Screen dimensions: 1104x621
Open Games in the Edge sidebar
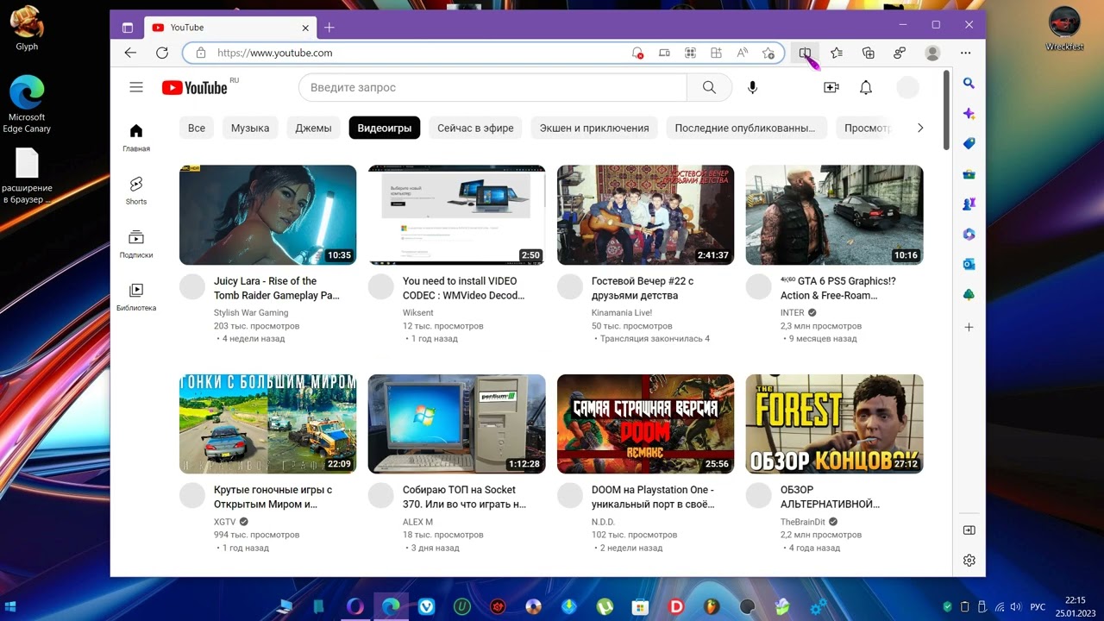pos(969,204)
